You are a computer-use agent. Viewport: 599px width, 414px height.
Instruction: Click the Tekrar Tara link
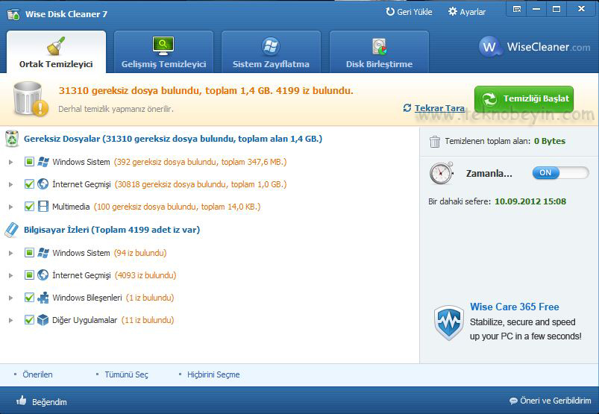439,108
